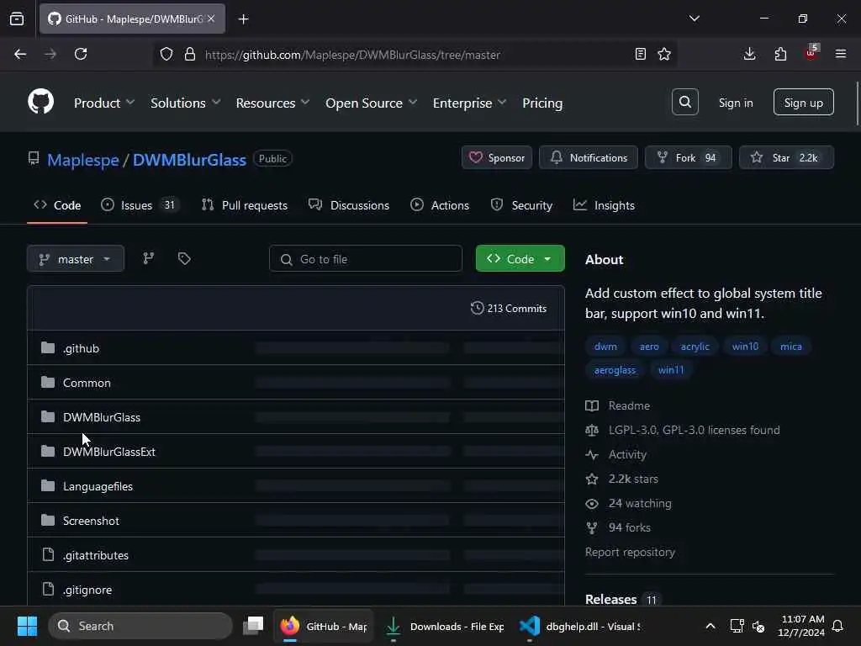Select the Code repository tab
The height and width of the screenshot is (646, 861).
point(57,205)
